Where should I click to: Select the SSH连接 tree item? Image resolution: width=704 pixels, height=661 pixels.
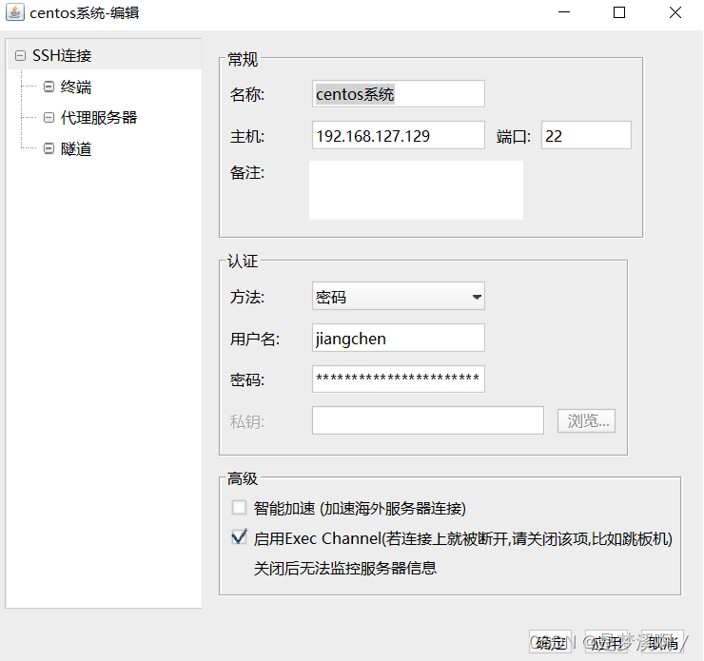[62, 56]
